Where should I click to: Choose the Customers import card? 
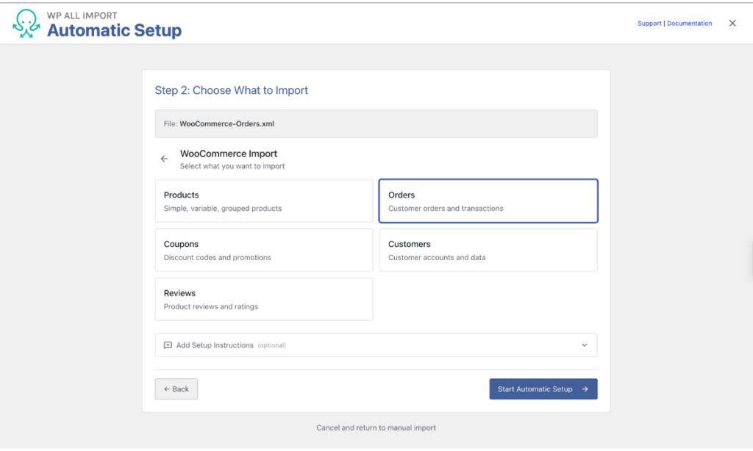pos(488,250)
